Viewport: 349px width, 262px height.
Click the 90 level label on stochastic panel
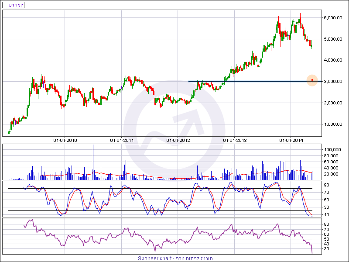[325, 185]
